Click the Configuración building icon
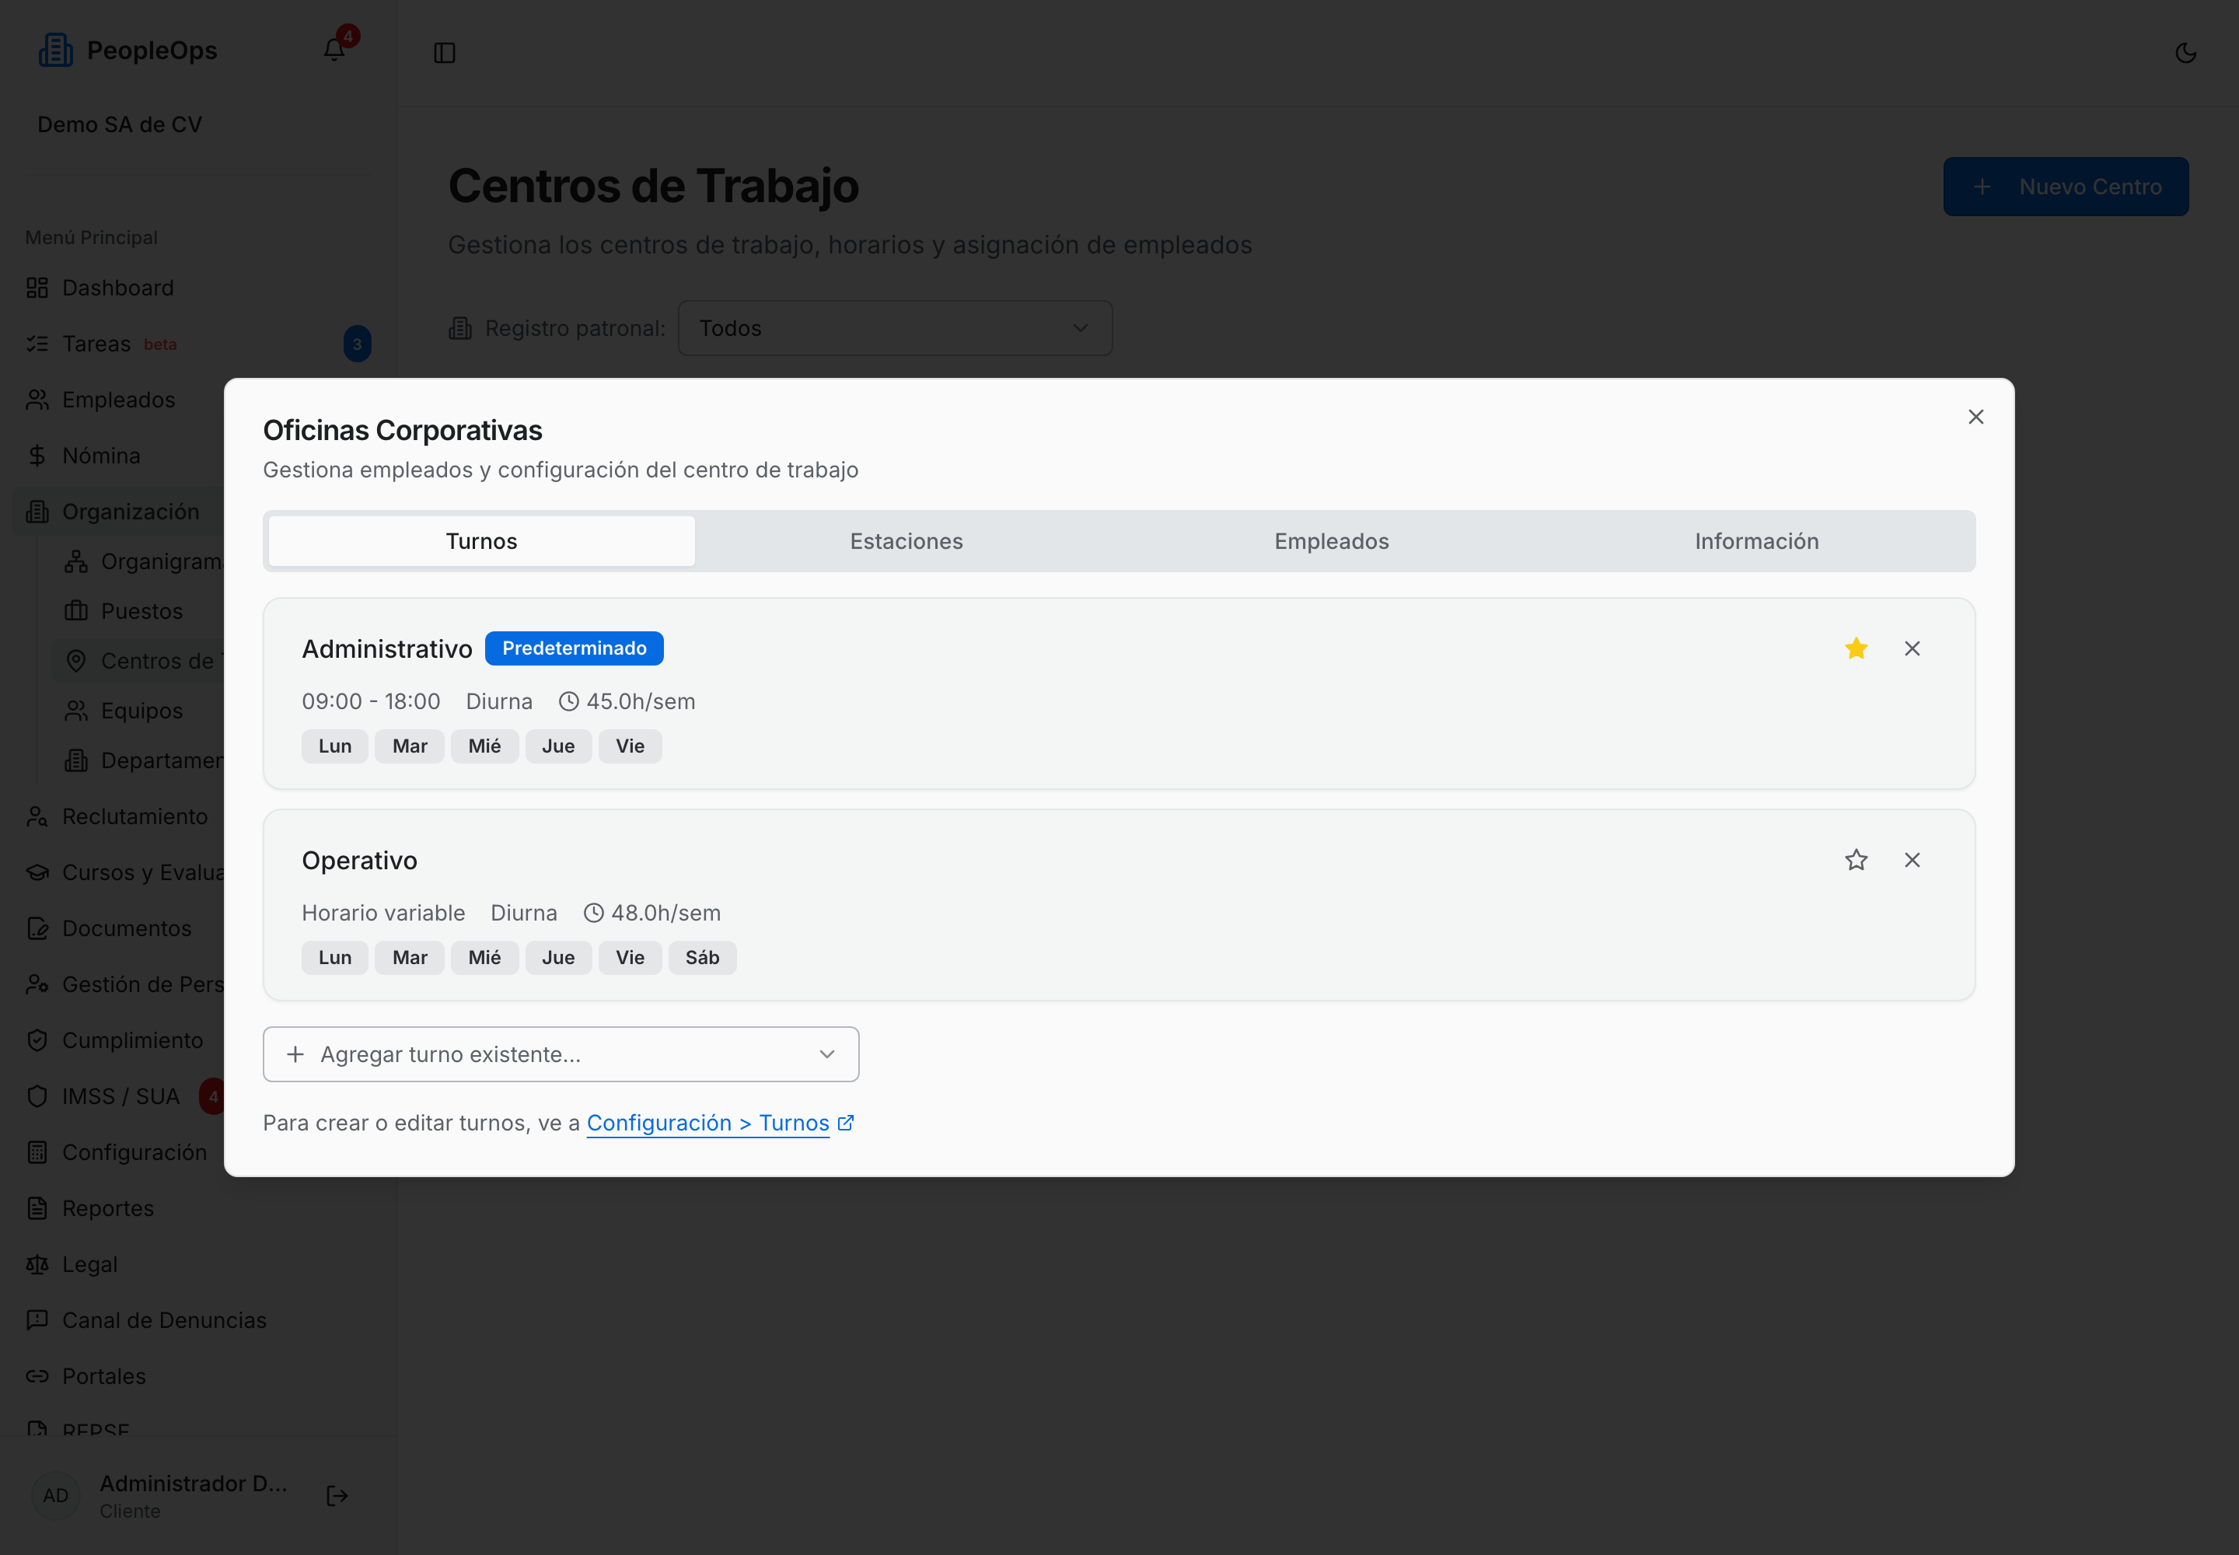Screen dimensions: 2239x1555 click(37, 1154)
